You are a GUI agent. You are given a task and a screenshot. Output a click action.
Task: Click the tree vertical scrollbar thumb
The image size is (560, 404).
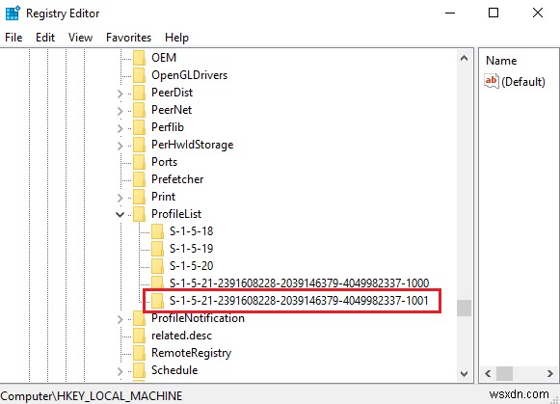pos(464,308)
